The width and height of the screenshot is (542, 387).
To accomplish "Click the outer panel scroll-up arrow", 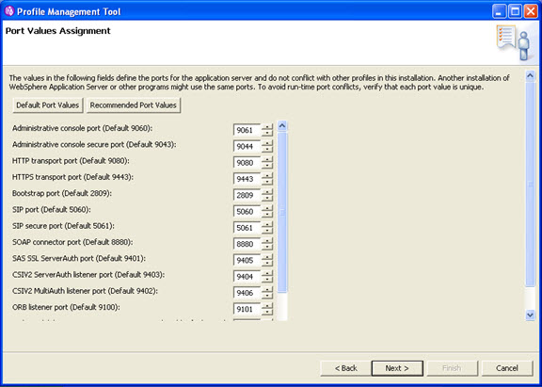I will [530, 75].
